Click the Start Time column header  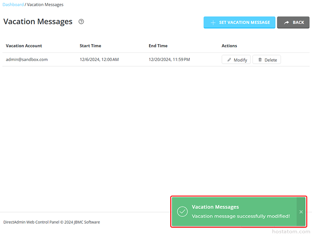click(x=90, y=46)
